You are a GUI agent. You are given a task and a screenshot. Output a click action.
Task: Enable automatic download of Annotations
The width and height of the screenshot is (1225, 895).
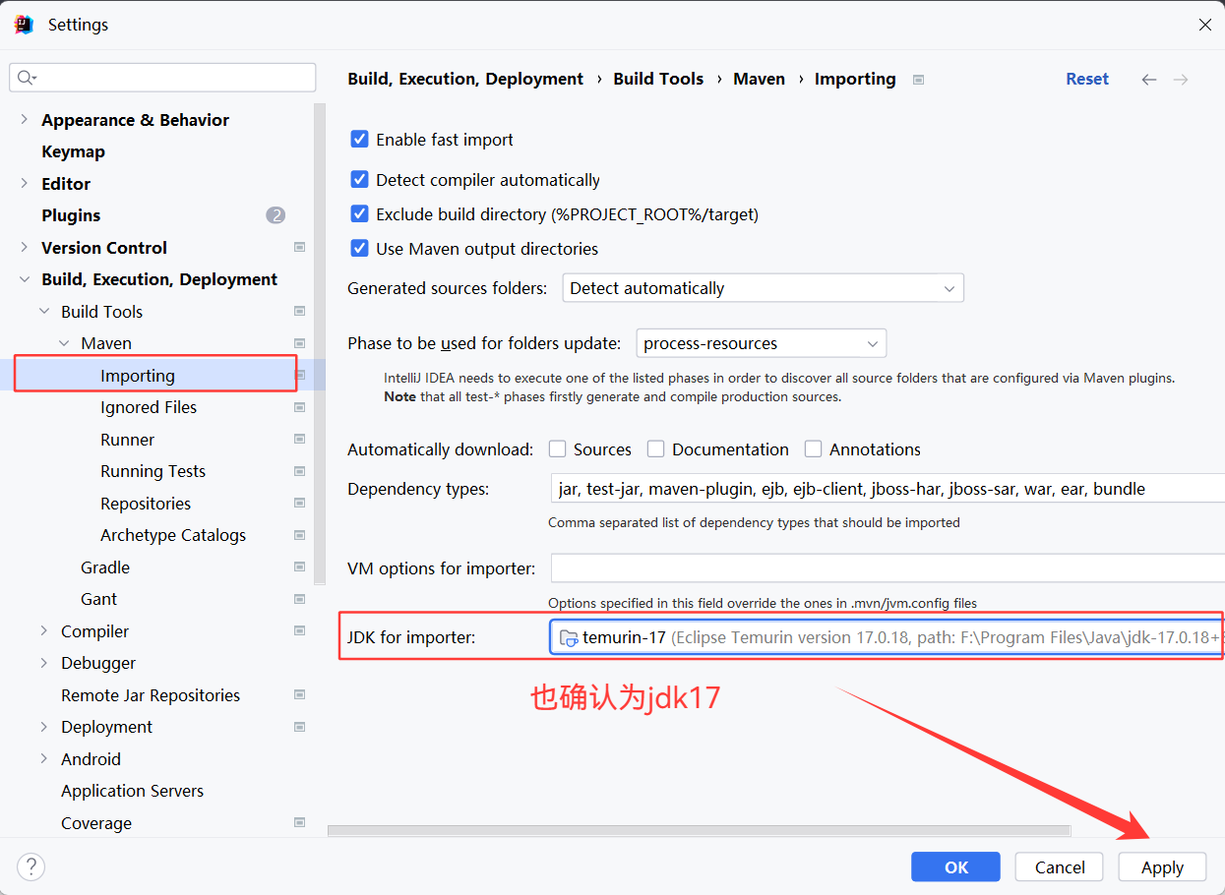click(813, 449)
